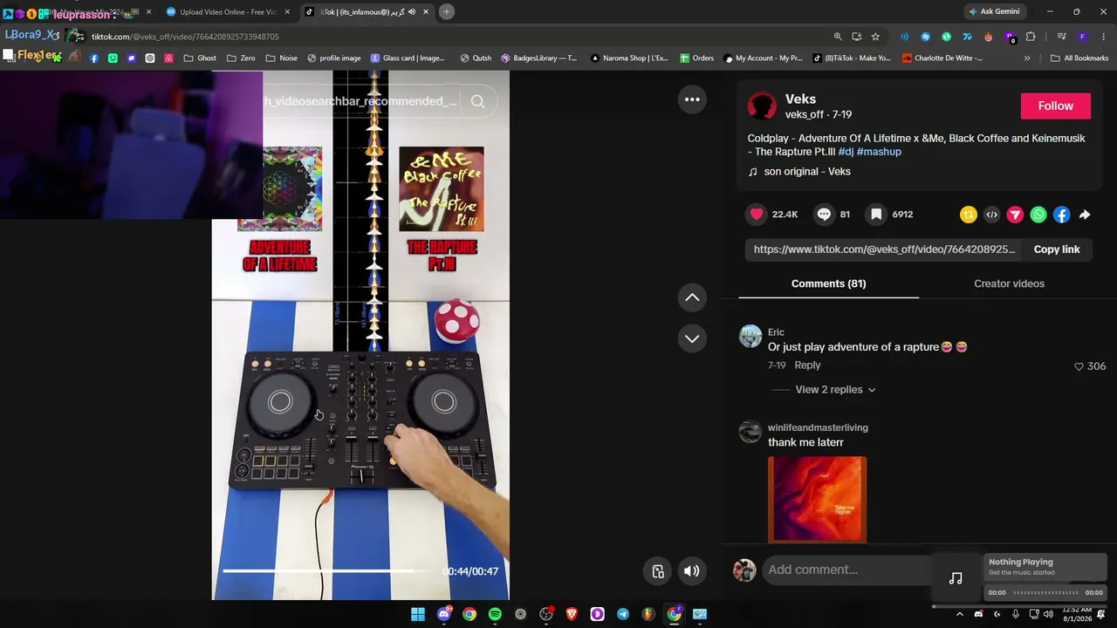Show more bookmarks with the chevron
The height and width of the screenshot is (628, 1117).
click(x=1027, y=58)
